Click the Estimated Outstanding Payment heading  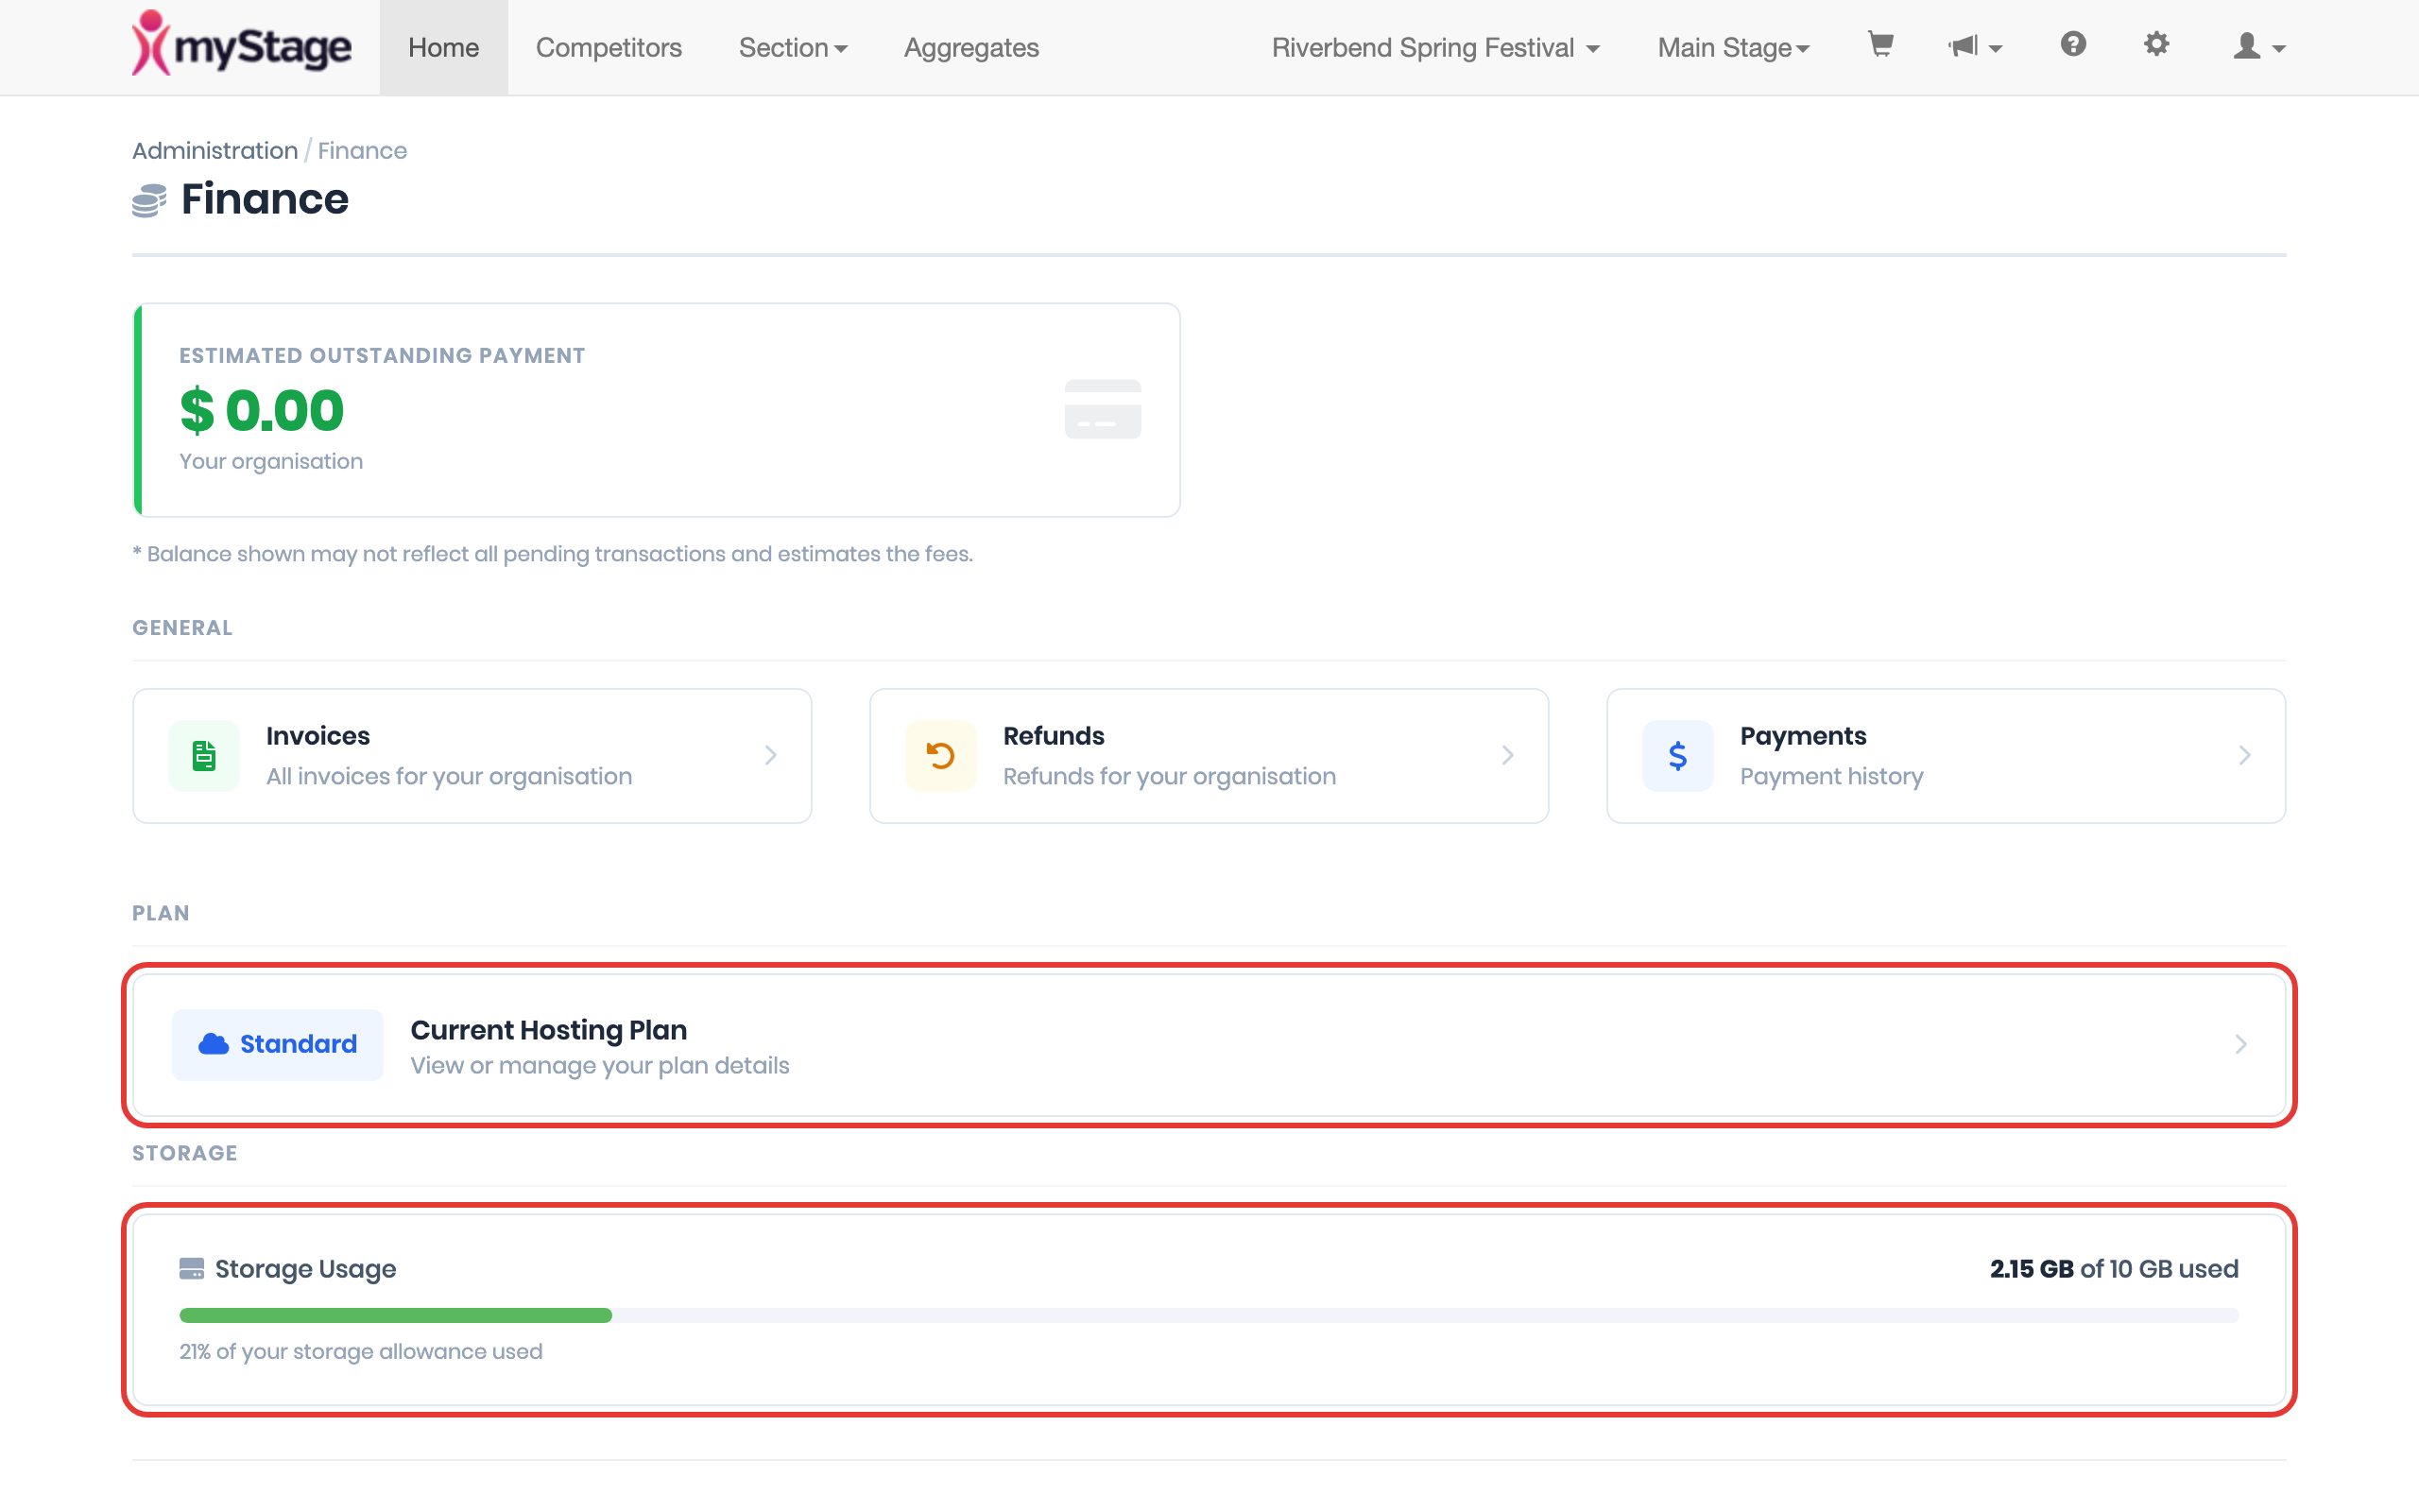(382, 355)
